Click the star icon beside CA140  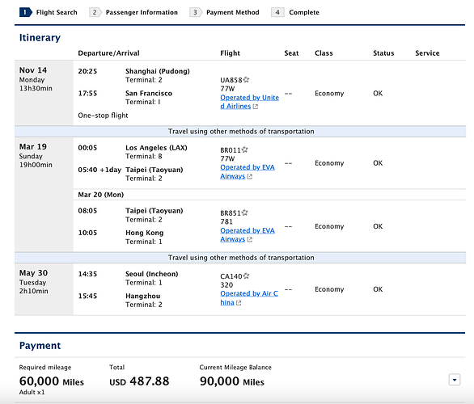[246, 276]
